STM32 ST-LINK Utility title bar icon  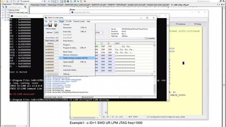46,18
